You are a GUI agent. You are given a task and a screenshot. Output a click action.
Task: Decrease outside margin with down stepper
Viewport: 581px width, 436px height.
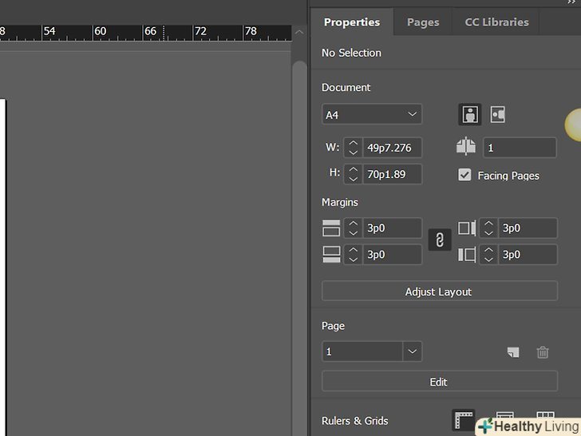pyautogui.click(x=488, y=260)
